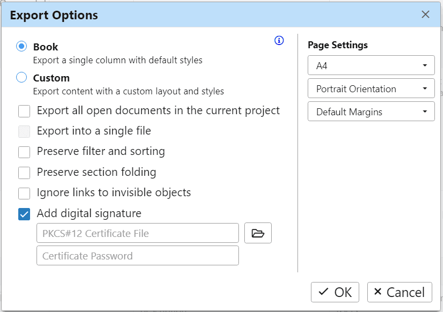Click the PKCS#12 Certificate File field
The height and width of the screenshot is (312, 443).
tap(137, 233)
